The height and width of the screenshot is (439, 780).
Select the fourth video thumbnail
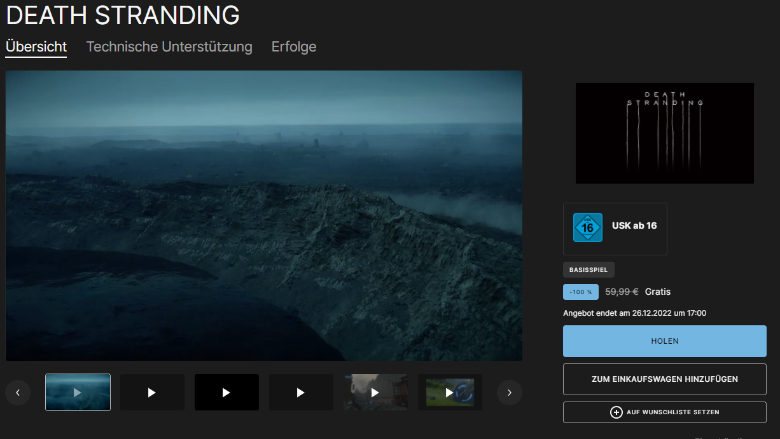click(x=301, y=393)
